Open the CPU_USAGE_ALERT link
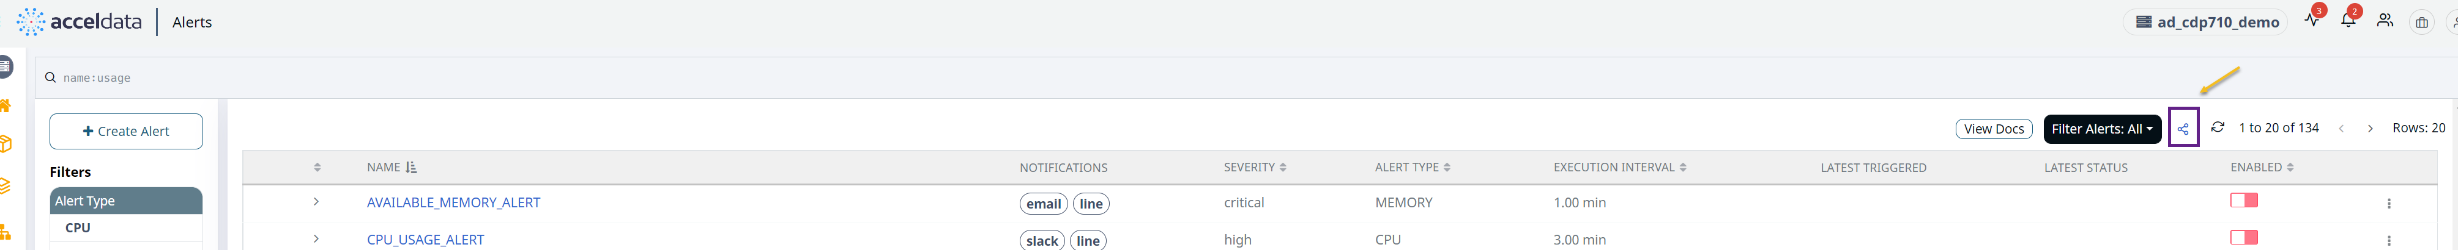 [426, 240]
